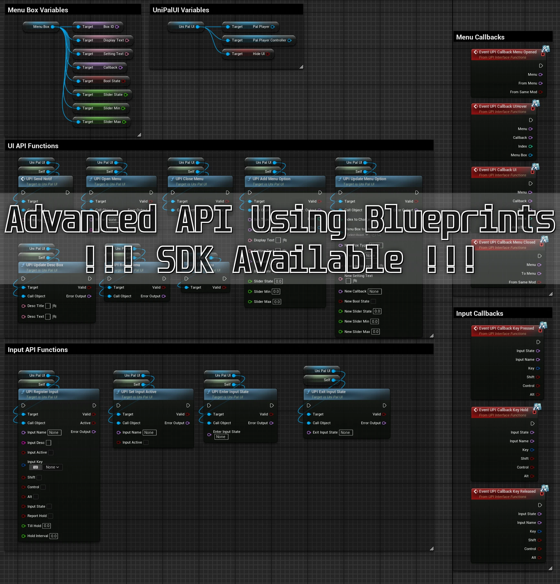Select the UniPalUI Variables comment title
The width and height of the screenshot is (560, 584).
click(181, 10)
